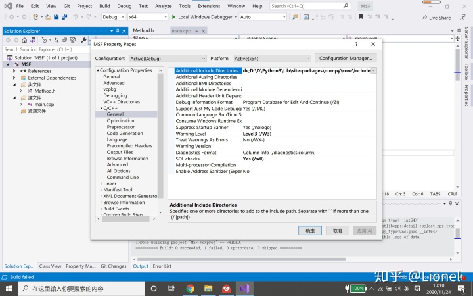Click the 取消 button
473x296 pixels.
(x=337, y=230)
